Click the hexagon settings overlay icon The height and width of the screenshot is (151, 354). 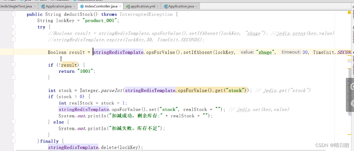point(352,103)
